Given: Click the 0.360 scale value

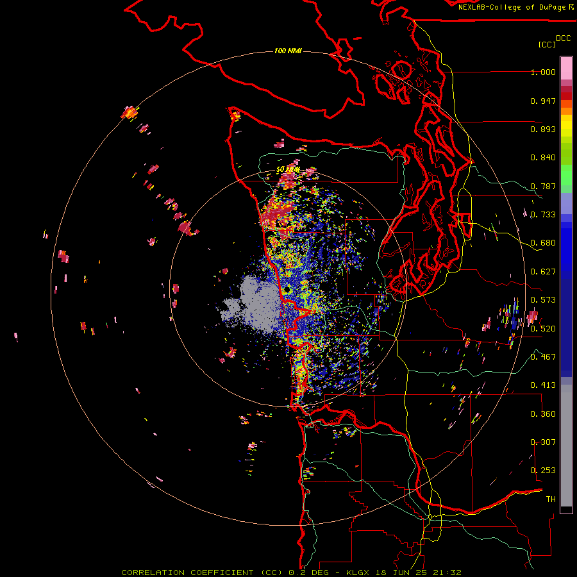Looking at the screenshot, I should coord(543,414).
